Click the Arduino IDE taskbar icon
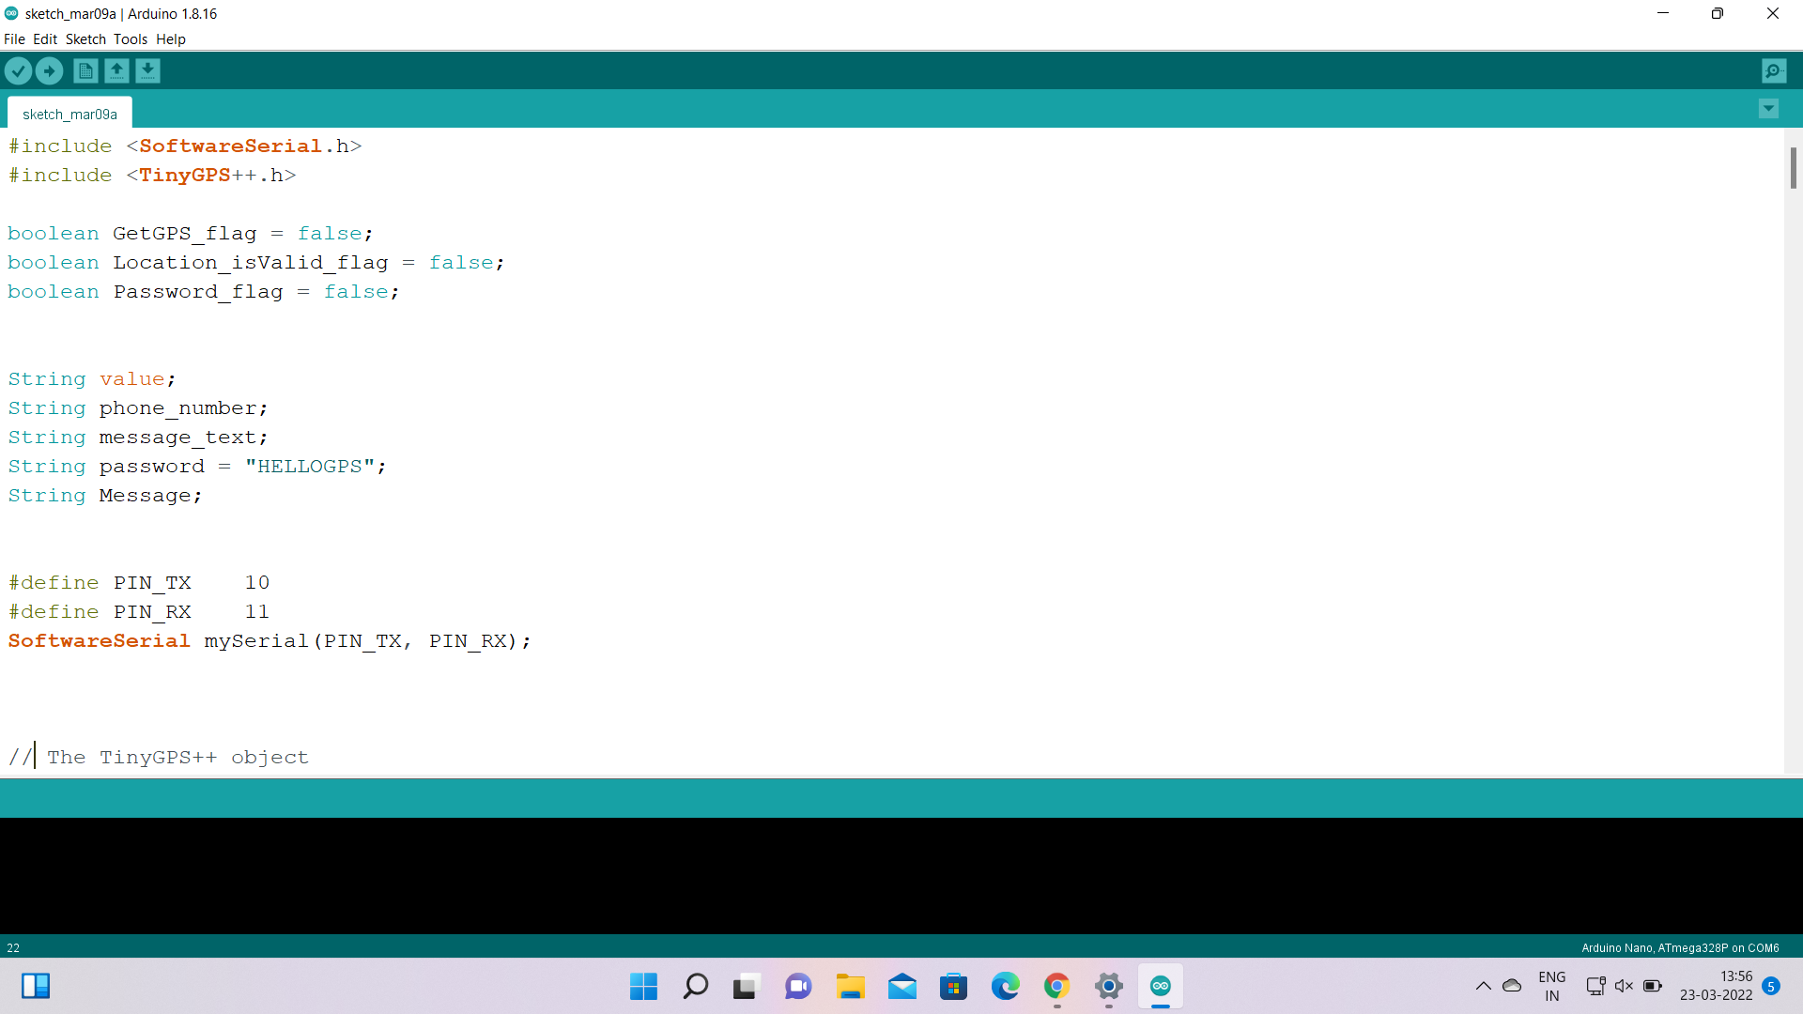The image size is (1803, 1014). (1161, 987)
